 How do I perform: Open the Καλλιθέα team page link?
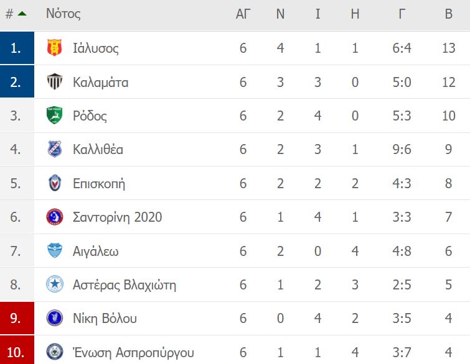(x=98, y=149)
